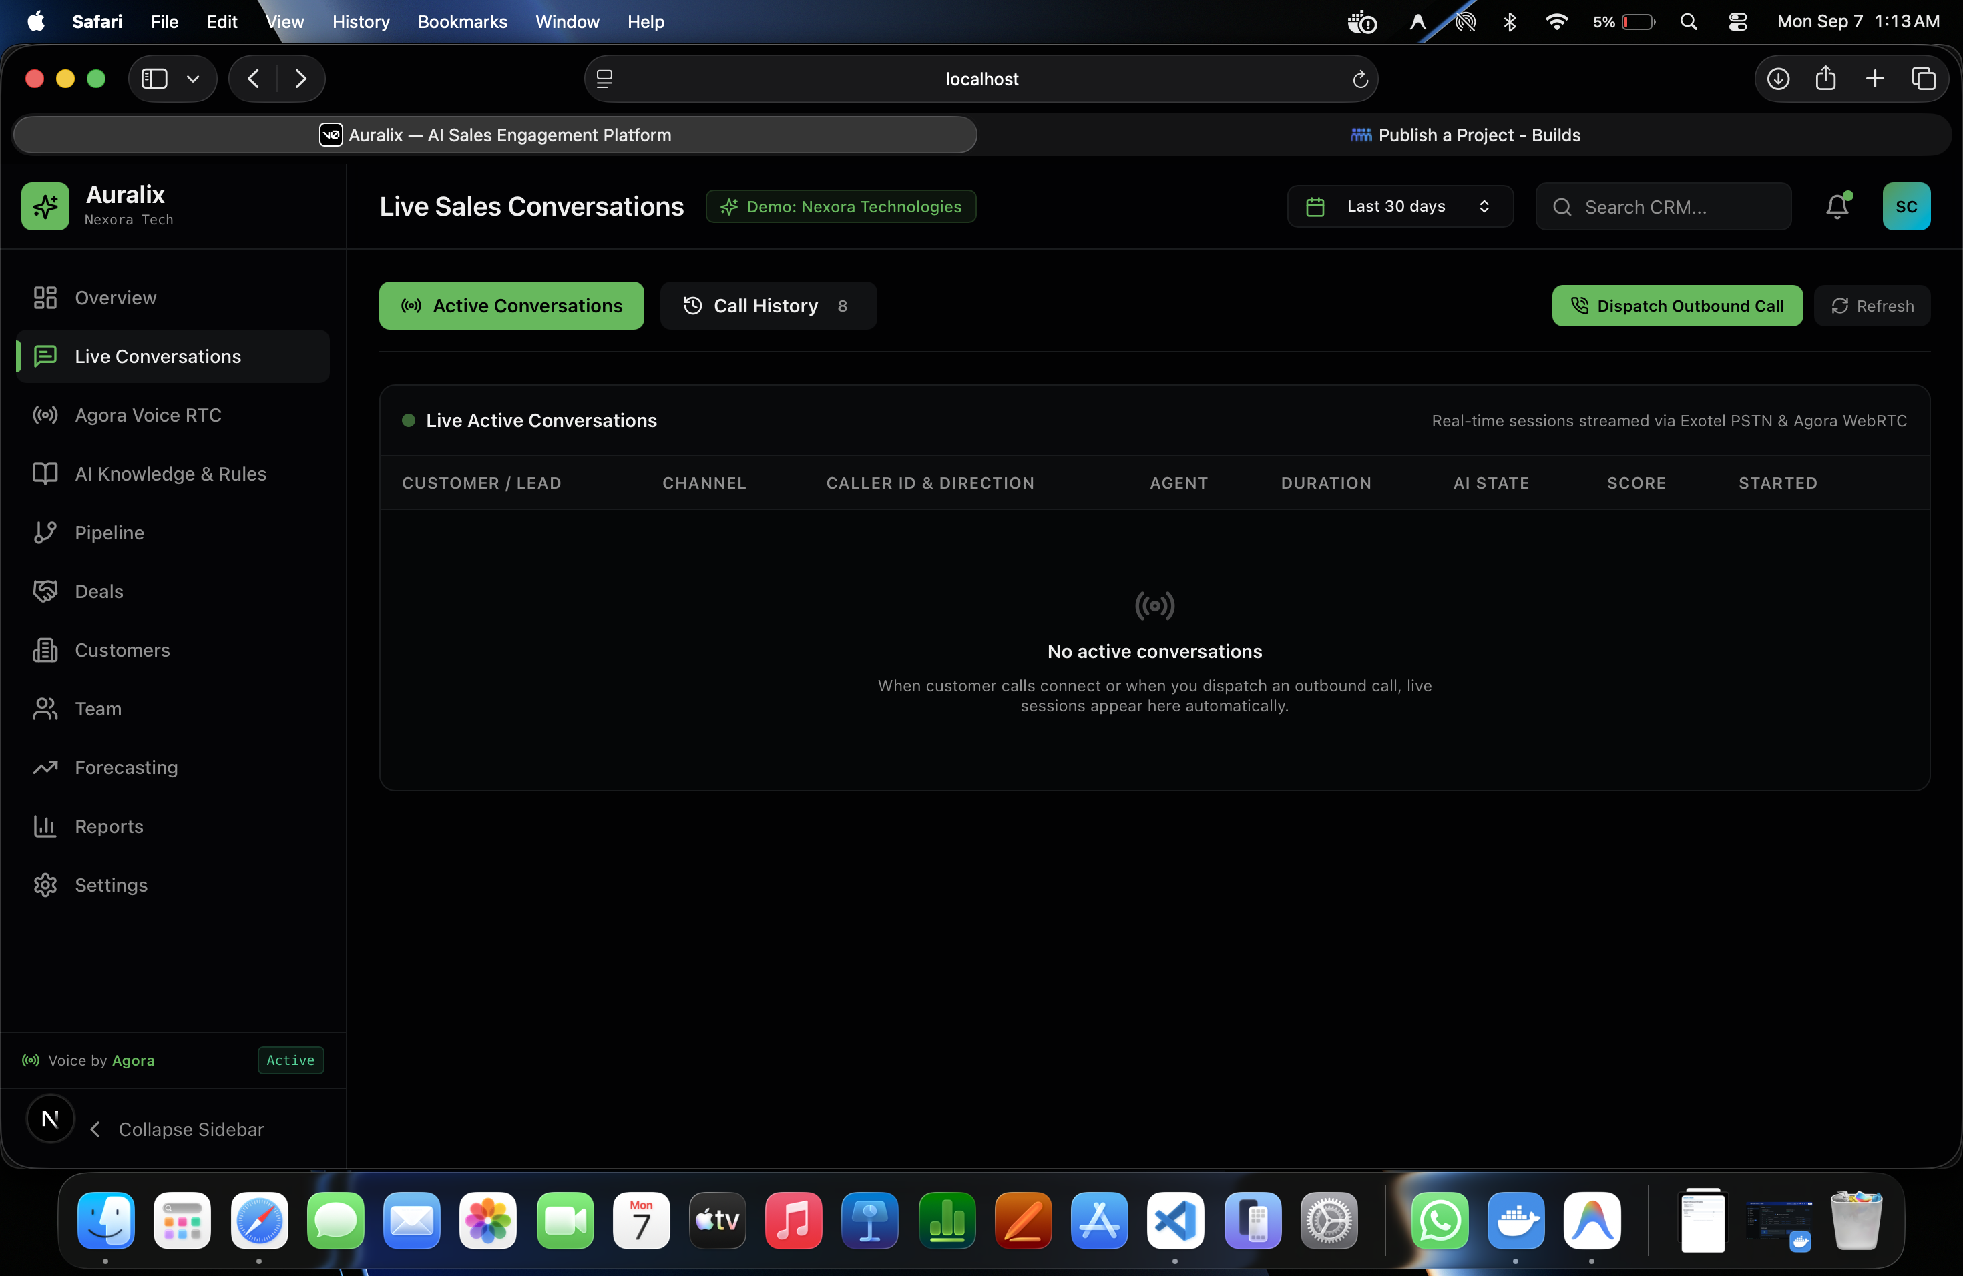Click the AGENT column header

pos(1179,483)
